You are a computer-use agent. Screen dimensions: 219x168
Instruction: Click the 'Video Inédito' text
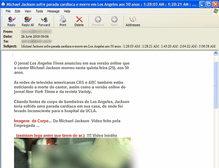click(x=105, y=135)
